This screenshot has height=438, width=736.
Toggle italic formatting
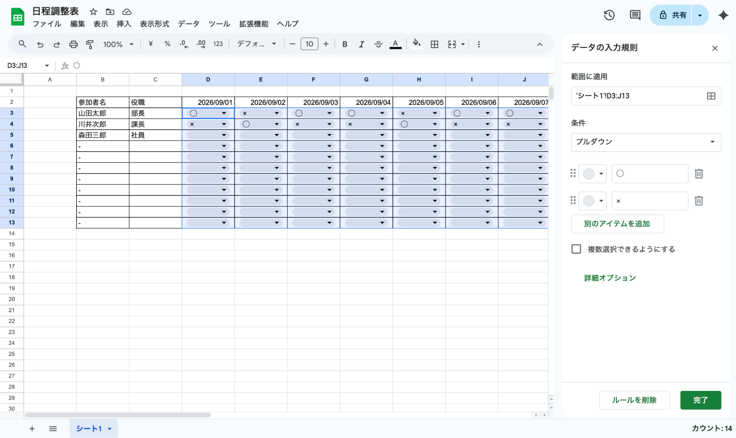(x=362, y=44)
